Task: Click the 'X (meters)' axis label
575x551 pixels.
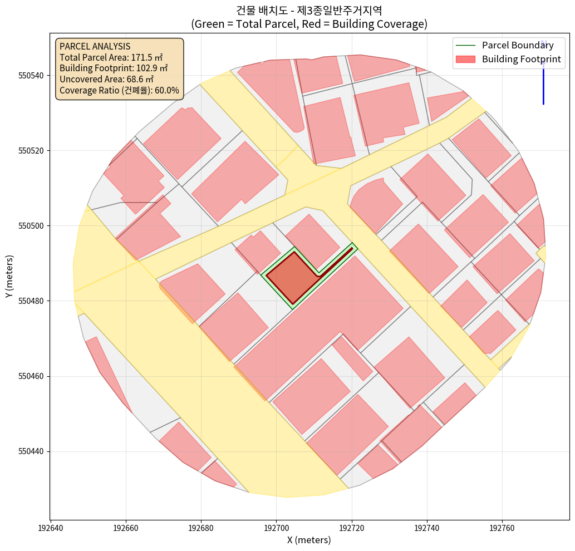Action: click(309, 539)
